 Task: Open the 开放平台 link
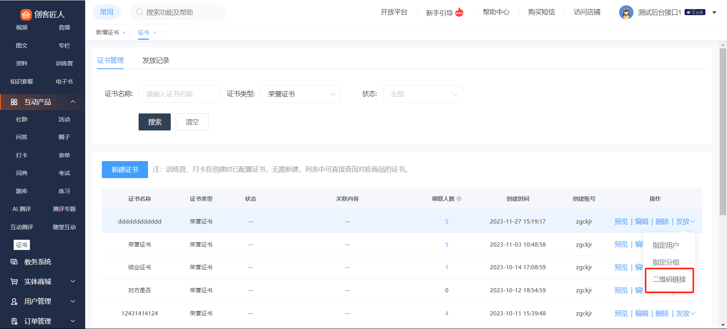coord(394,12)
